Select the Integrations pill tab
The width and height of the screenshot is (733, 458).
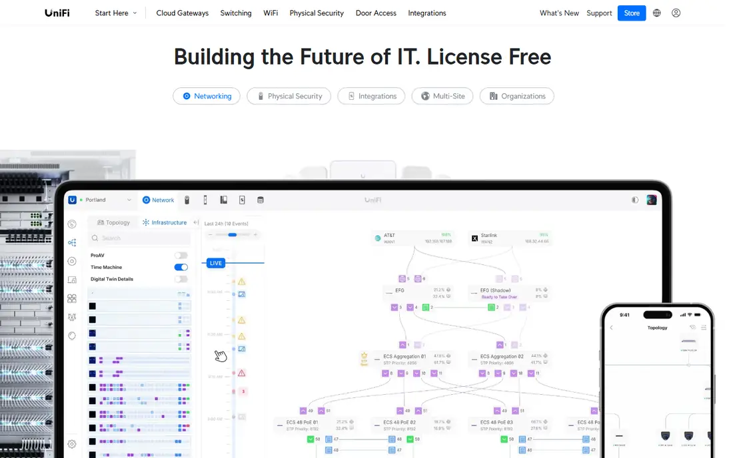pyautogui.click(x=371, y=96)
